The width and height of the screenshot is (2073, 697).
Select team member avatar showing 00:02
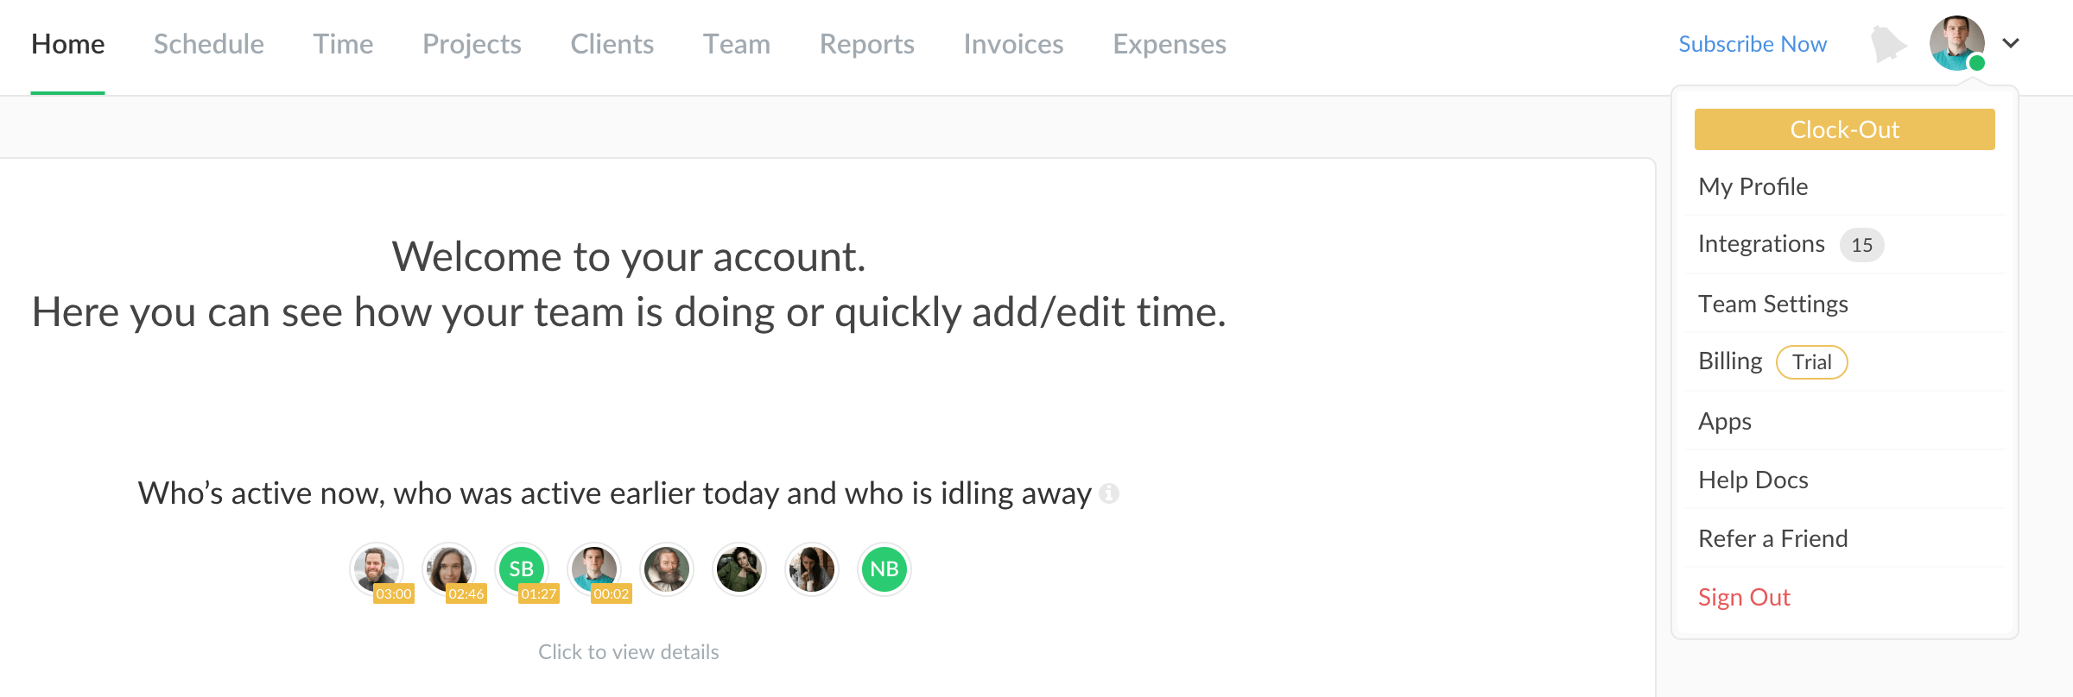(594, 569)
